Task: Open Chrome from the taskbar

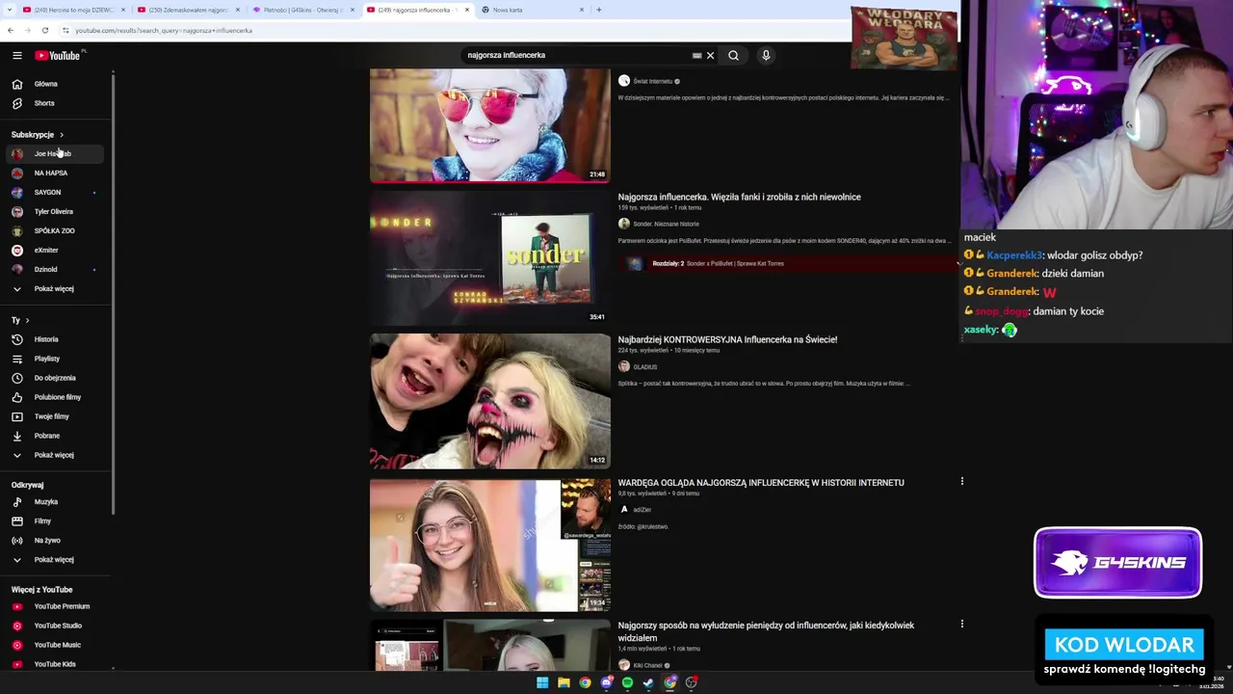Action: click(585, 682)
